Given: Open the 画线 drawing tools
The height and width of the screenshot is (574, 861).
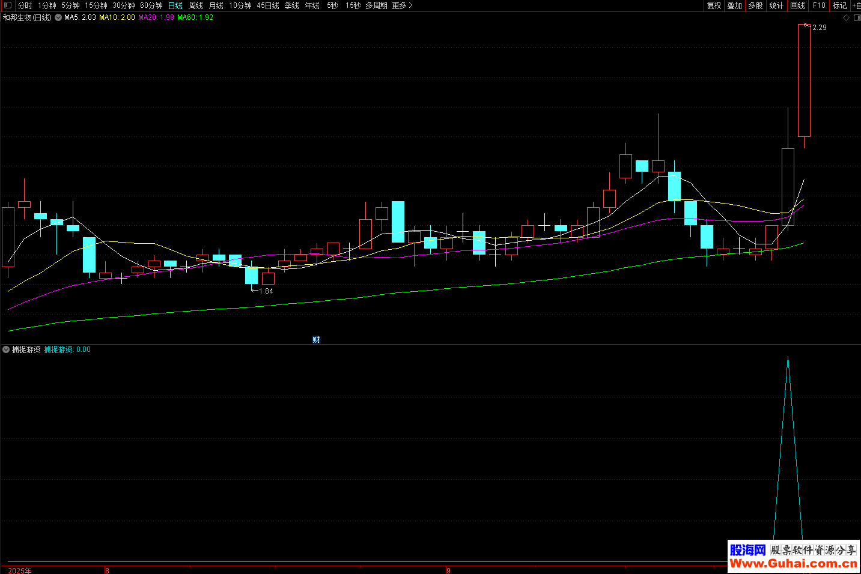Looking at the screenshot, I should coord(797,5).
